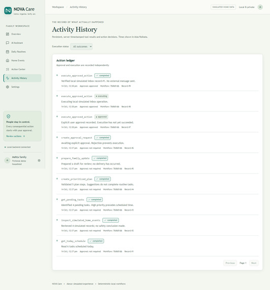Click 'Validated 5 plan steps' description

click(97, 184)
